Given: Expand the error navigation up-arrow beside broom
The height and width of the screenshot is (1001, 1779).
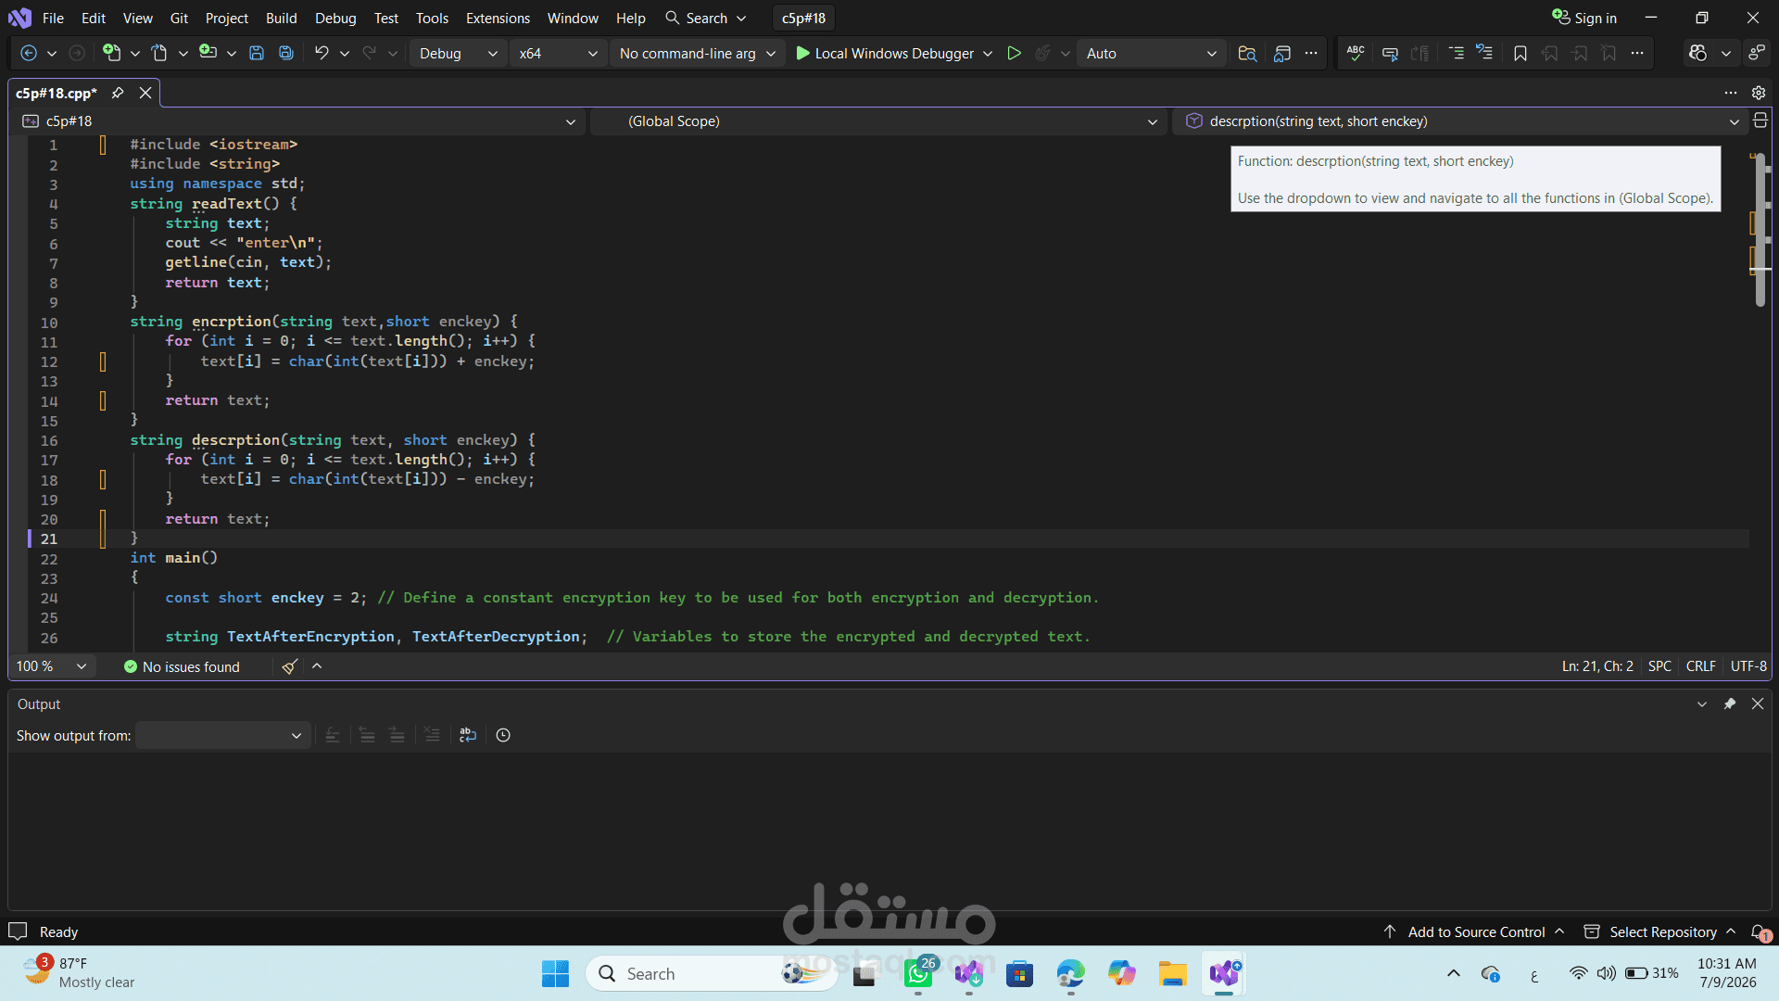Looking at the screenshot, I should tap(317, 666).
